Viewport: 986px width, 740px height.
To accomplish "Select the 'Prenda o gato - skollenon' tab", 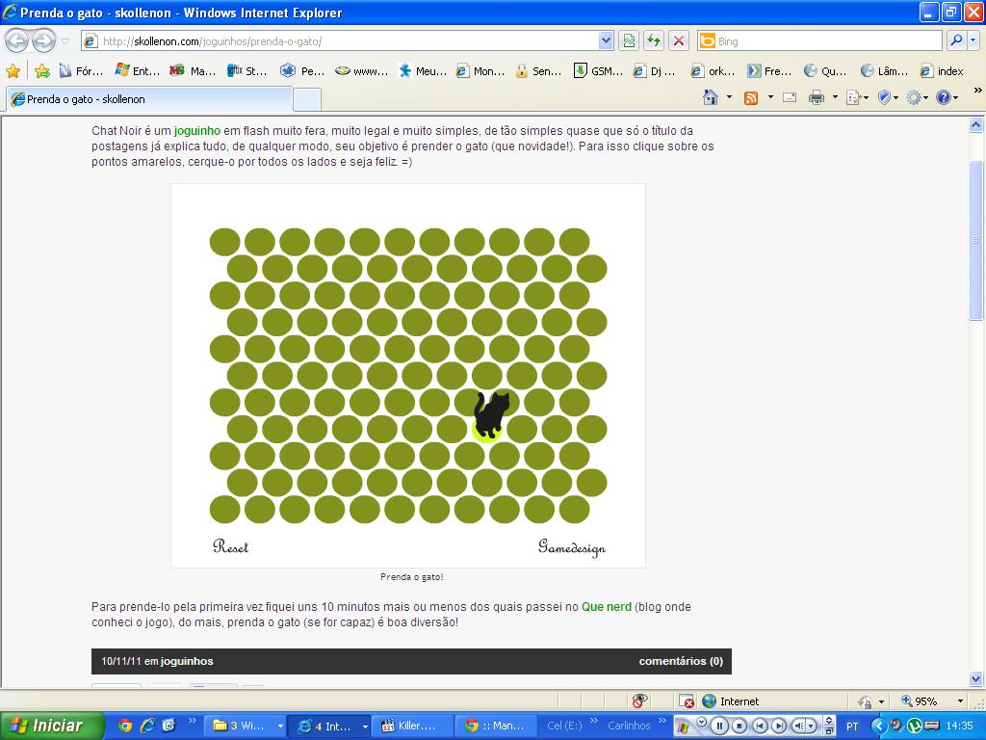I will (x=148, y=99).
